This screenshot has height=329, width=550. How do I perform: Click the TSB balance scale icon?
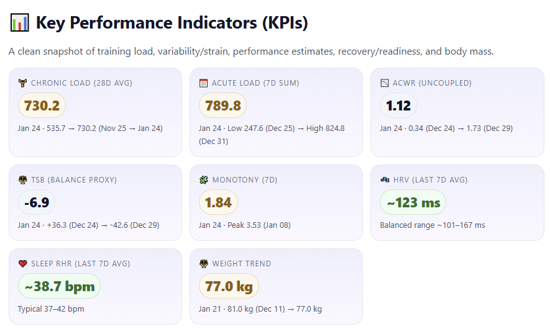click(22, 180)
